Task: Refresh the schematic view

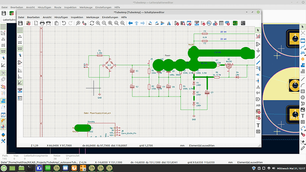Action: click(92, 23)
